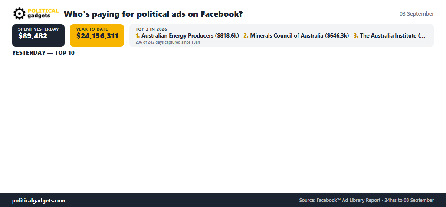The height and width of the screenshot is (207, 446).
Task: Click the truncated 'The Australia Institute' entry
Action: 390,36
